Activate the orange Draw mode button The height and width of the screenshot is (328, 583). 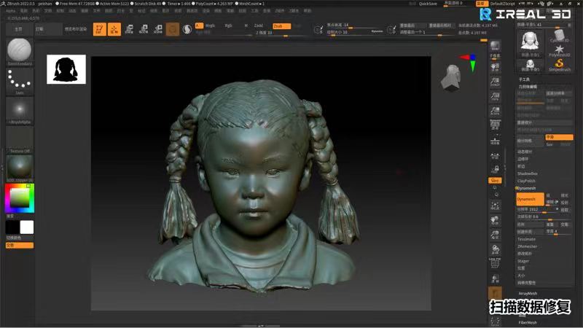point(114,29)
